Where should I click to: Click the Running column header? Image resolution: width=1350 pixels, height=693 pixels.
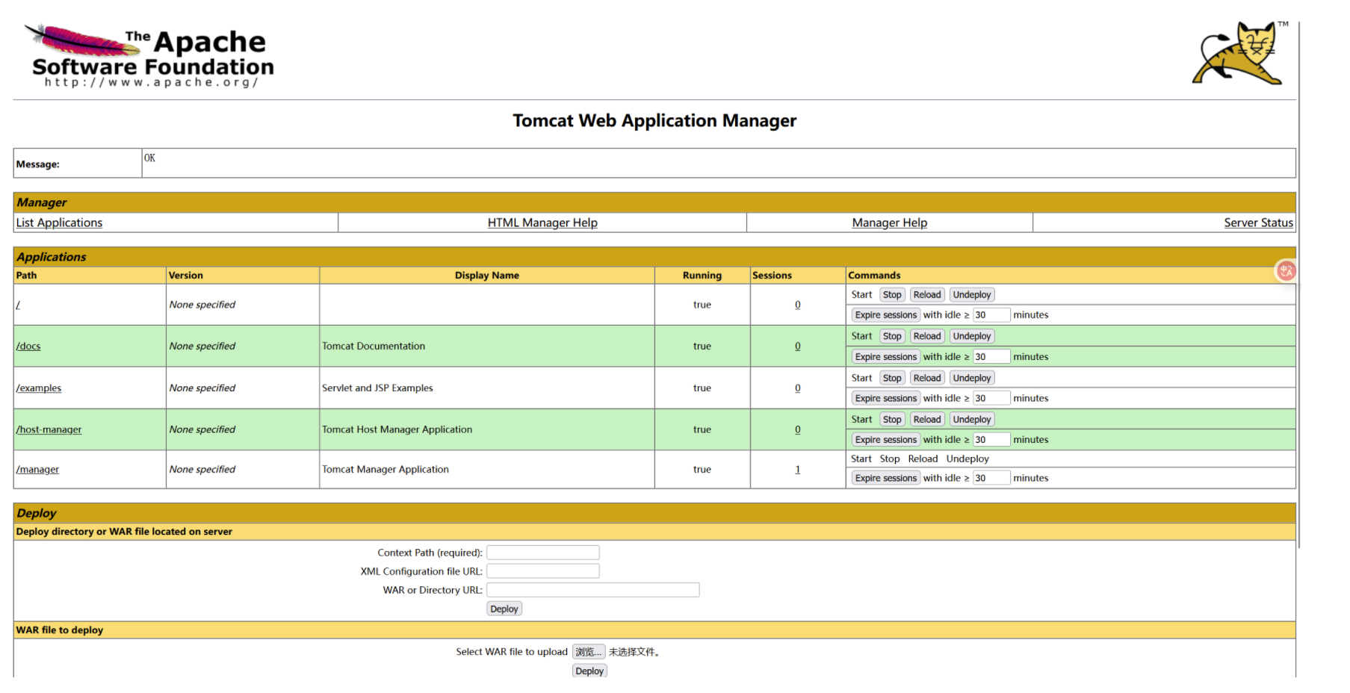click(x=702, y=276)
